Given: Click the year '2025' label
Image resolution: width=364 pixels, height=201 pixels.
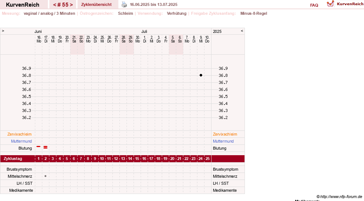Looking at the screenshot, I should coord(217,31).
